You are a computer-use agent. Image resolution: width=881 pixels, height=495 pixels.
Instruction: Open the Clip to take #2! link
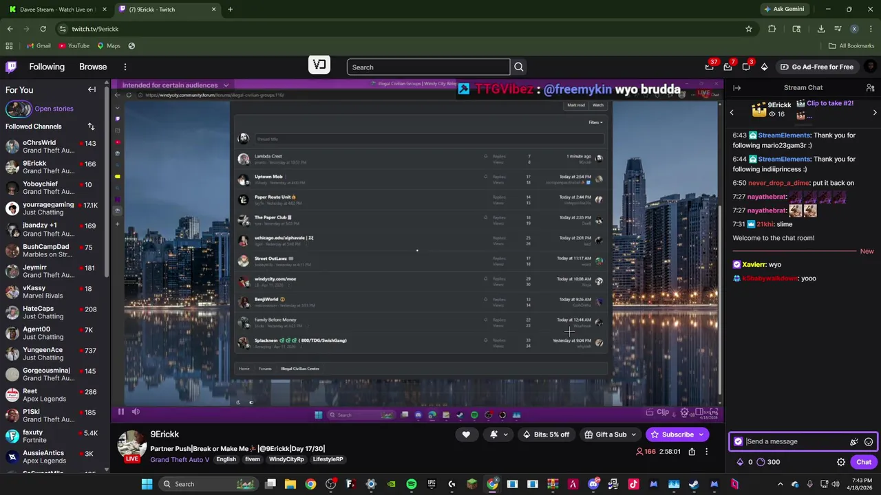pos(829,103)
